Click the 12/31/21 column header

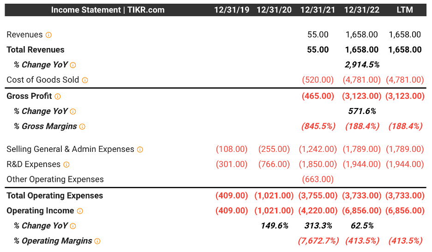click(x=318, y=10)
